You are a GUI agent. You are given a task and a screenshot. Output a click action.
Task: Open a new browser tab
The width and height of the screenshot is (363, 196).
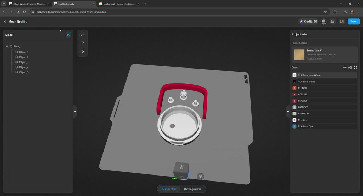(x=145, y=4)
